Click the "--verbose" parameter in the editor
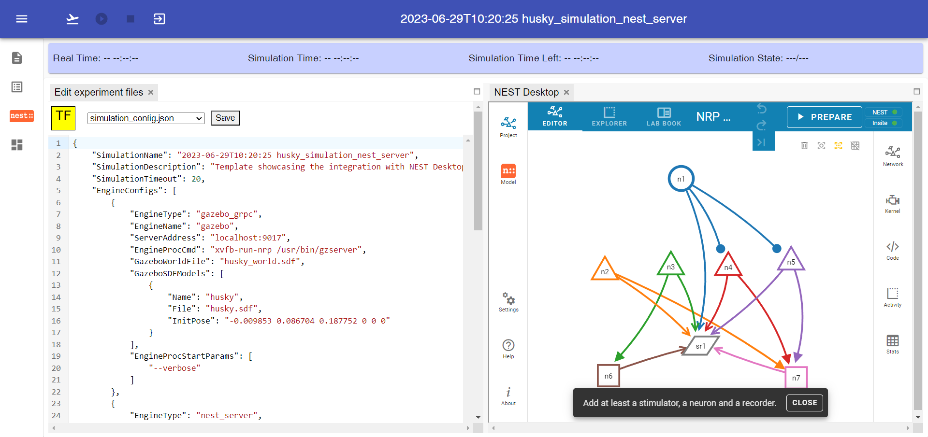 [x=174, y=368]
